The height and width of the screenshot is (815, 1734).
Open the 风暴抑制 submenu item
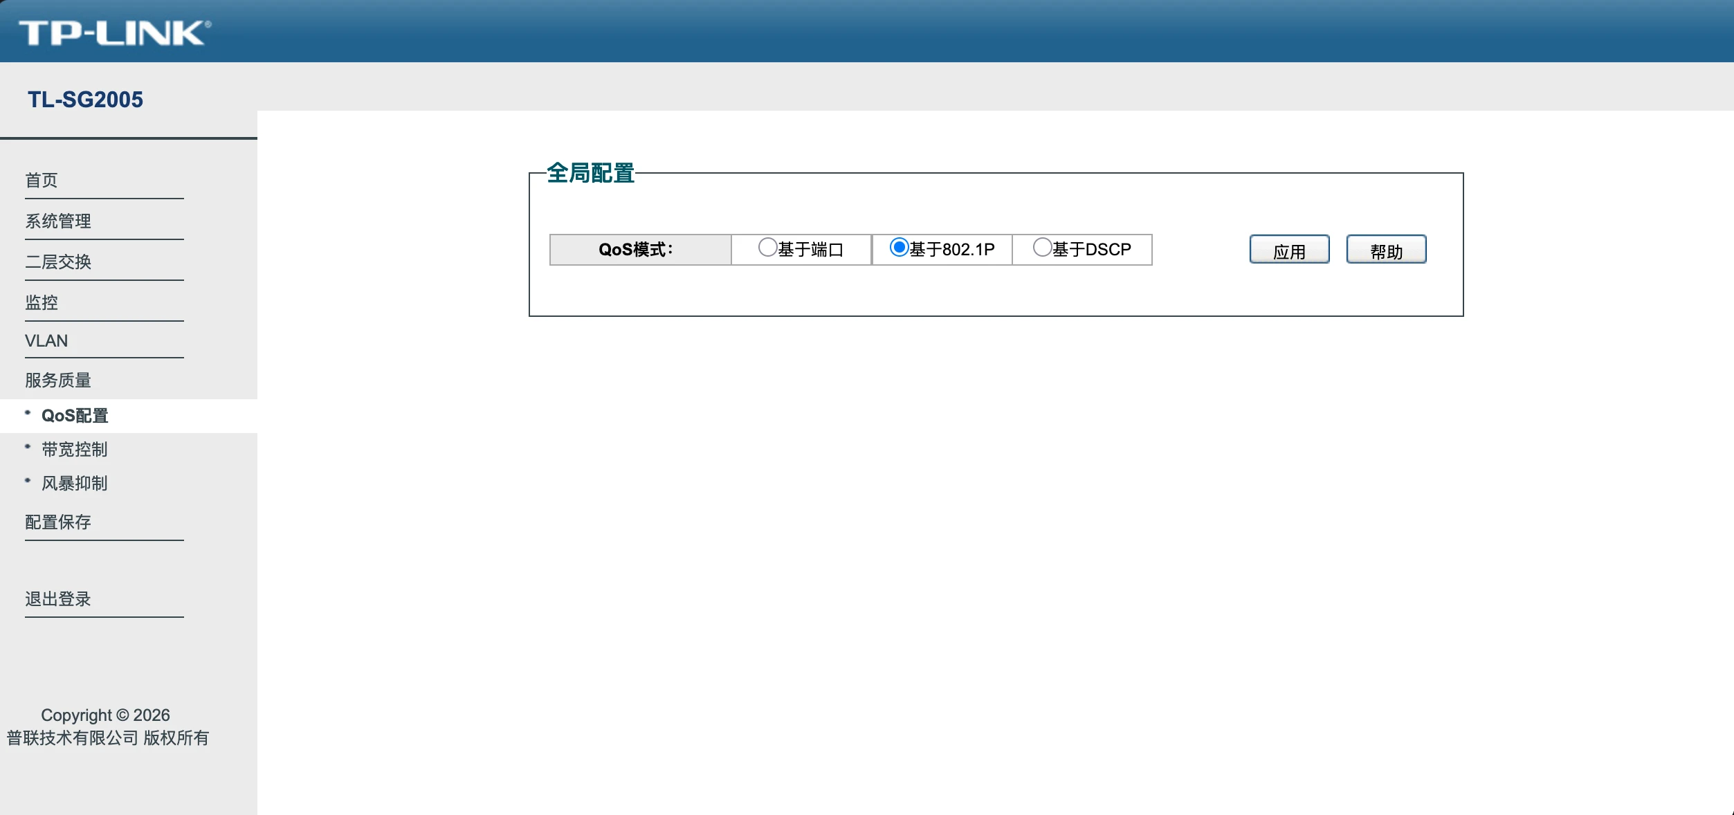(x=75, y=484)
